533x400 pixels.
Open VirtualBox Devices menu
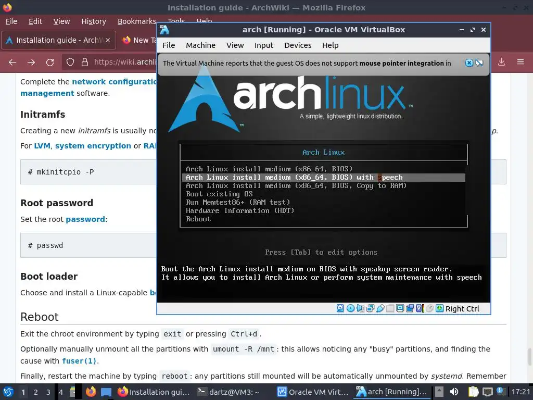point(298,45)
